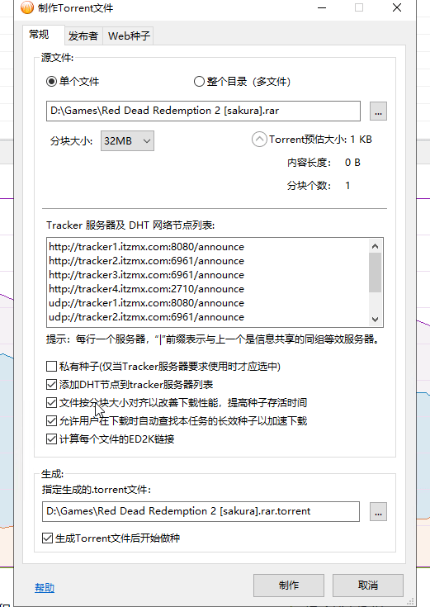Open the 帮助 link

point(45,588)
